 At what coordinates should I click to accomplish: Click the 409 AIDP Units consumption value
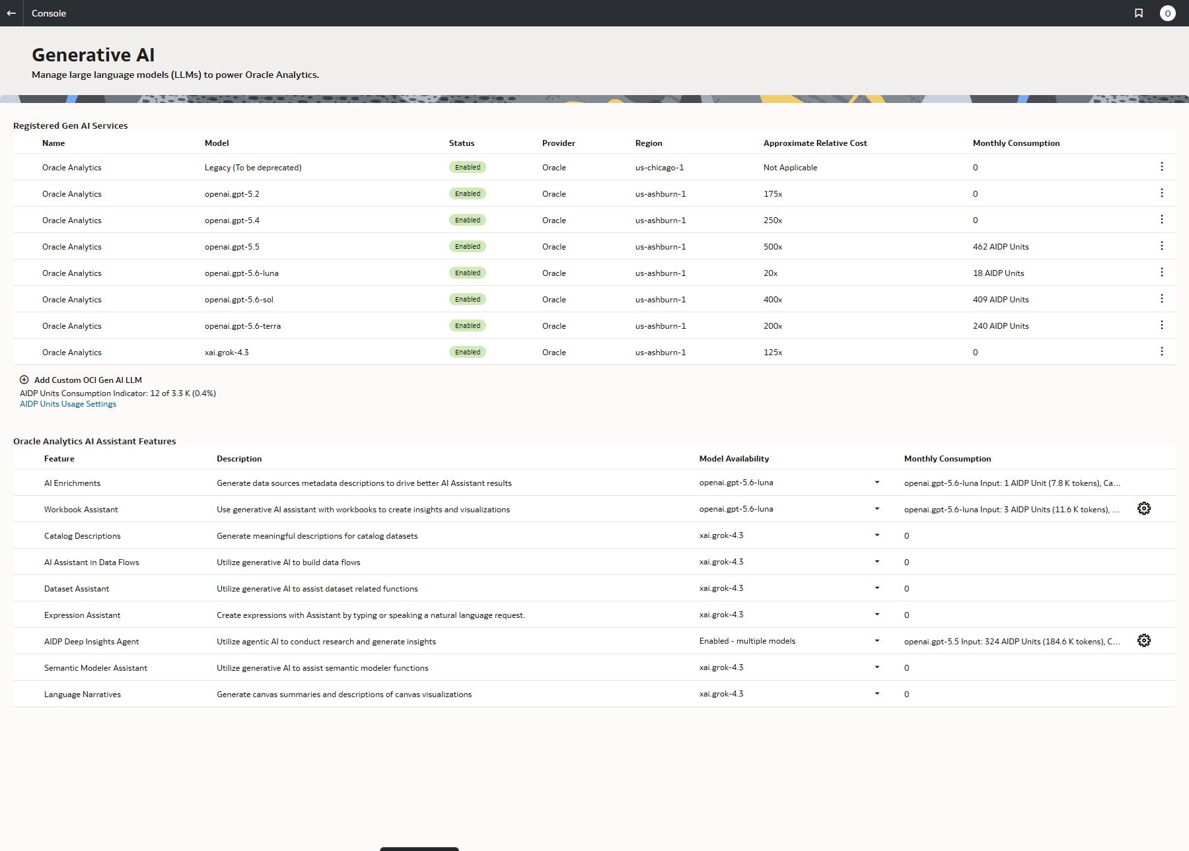(x=1001, y=300)
